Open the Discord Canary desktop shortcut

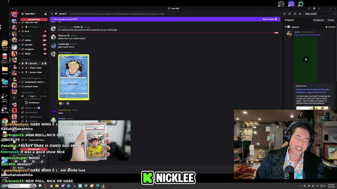pyautogui.click(x=5, y=45)
